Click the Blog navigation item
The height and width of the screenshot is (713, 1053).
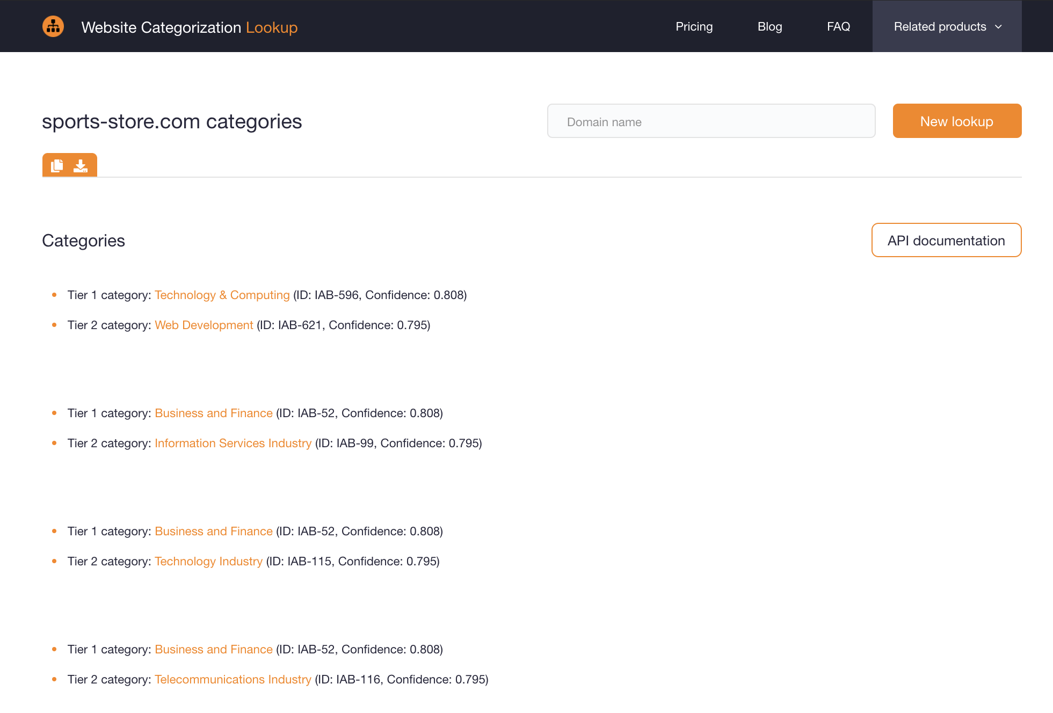(x=769, y=25)
